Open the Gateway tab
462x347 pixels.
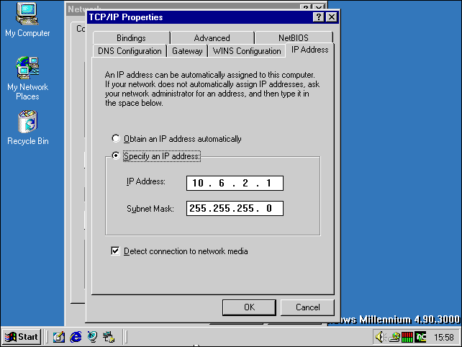tap(187, 50)
